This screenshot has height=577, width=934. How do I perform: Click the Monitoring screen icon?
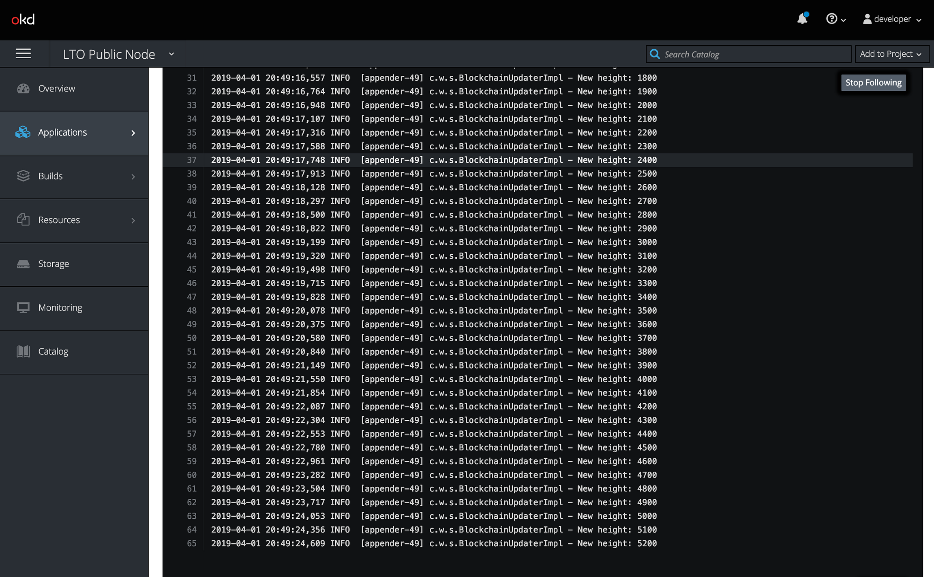pyautogui.click(x=23, y=307)
